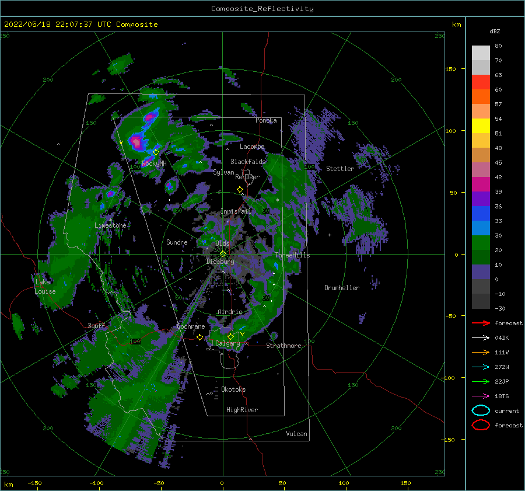Click the asterisk marker above Limestone
This screenshot has height=491, width=525.
110,220
